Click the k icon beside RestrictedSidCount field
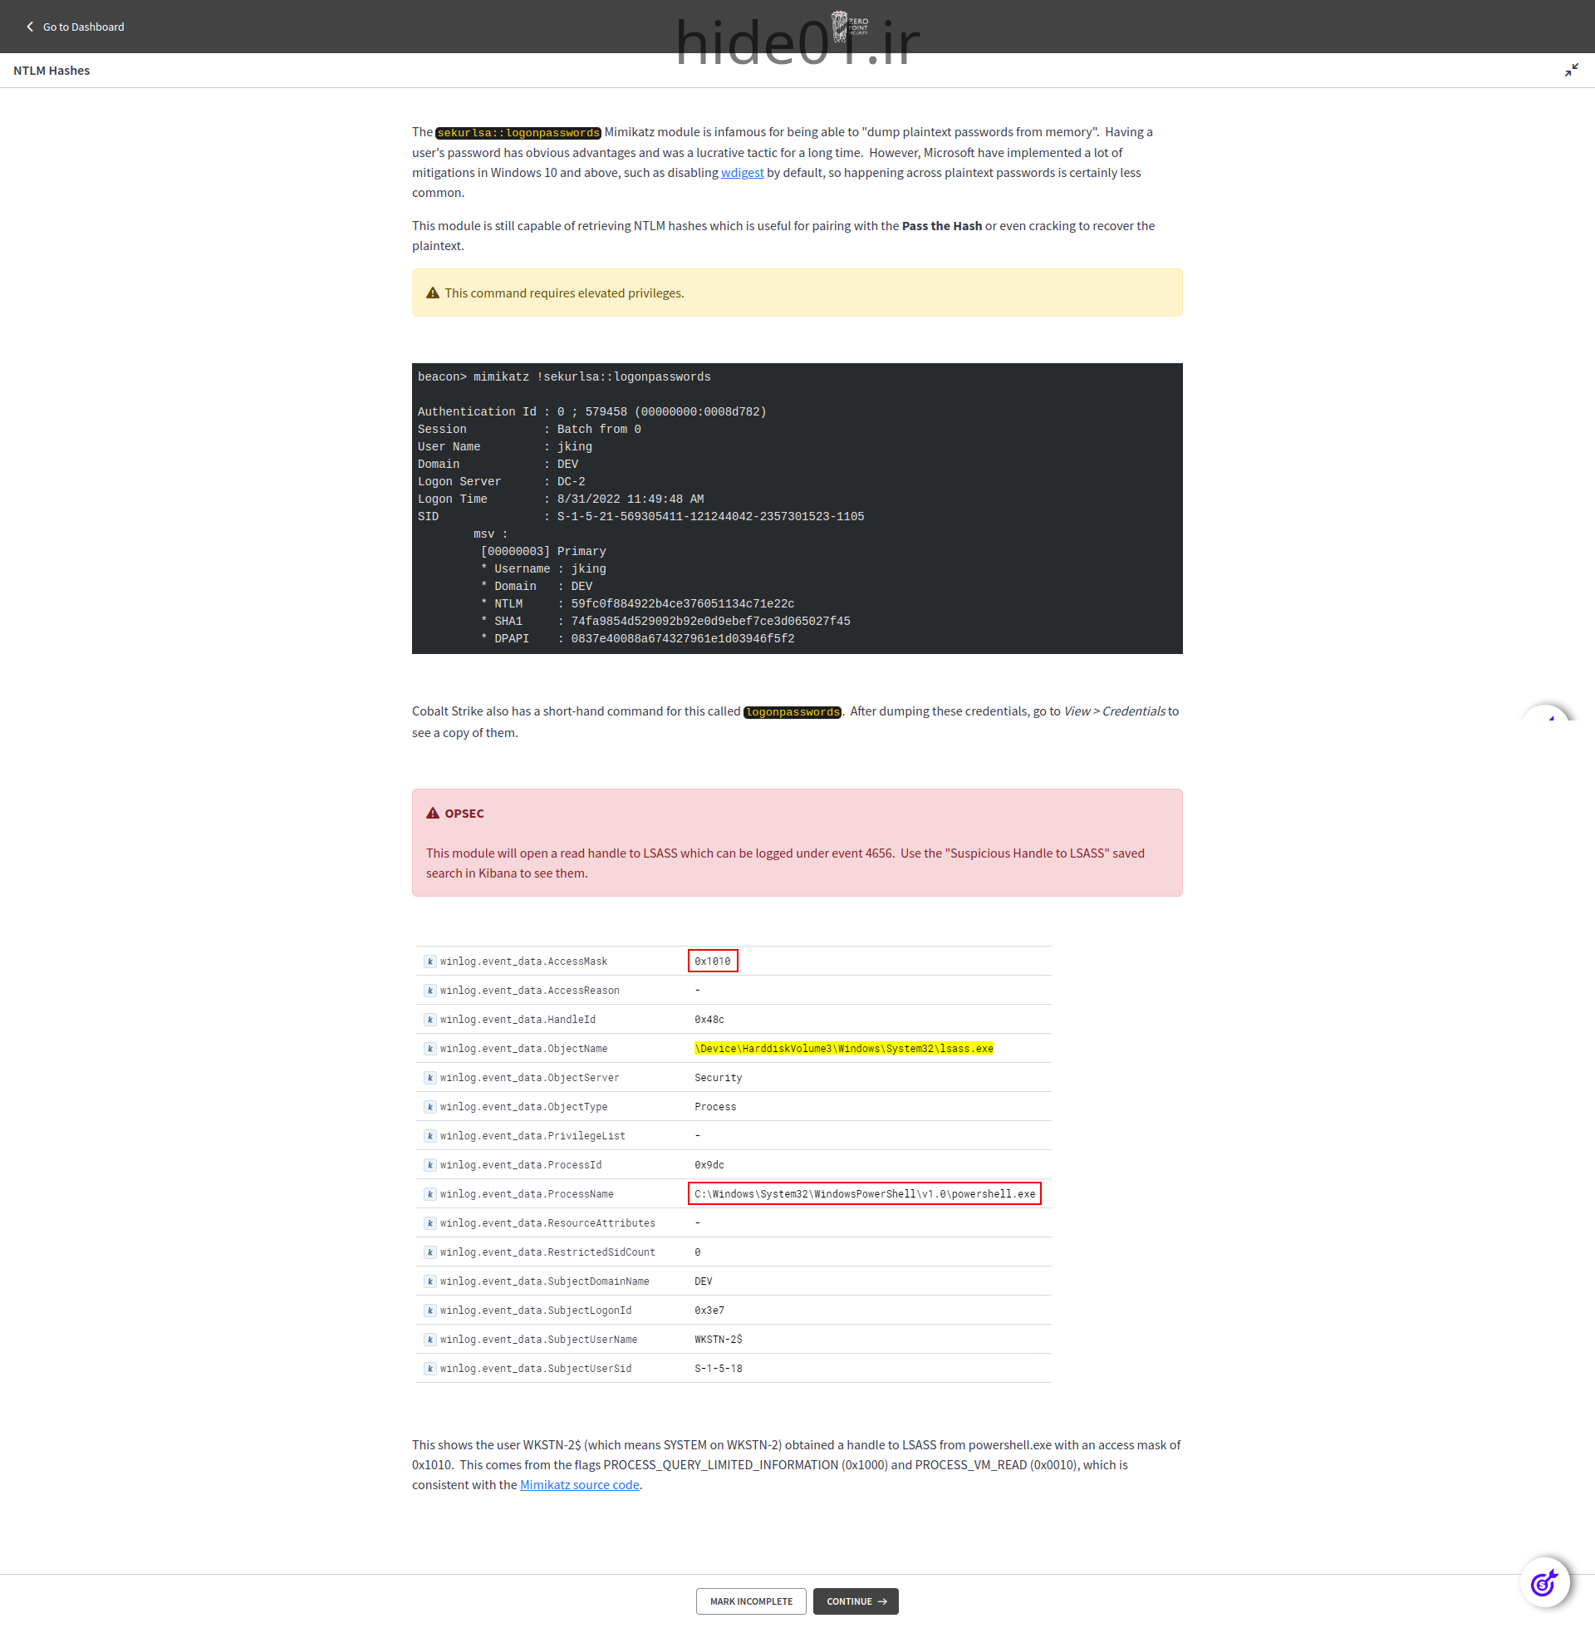The width and height of the screenshot is (1595, 1628). tap(429, 1252)
